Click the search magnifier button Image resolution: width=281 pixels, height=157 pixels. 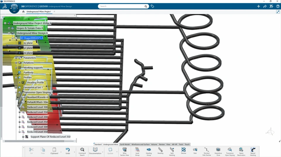[146, 6]
